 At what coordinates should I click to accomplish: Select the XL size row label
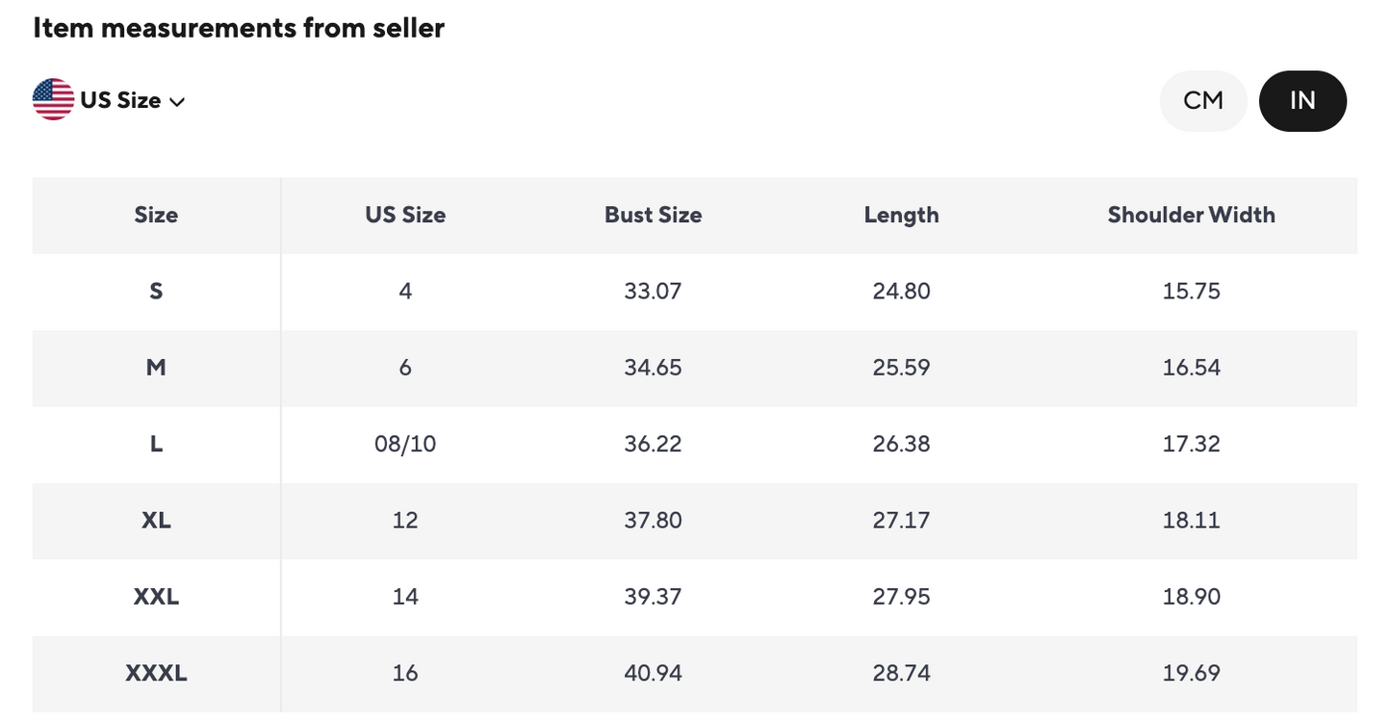pos(156,520)
